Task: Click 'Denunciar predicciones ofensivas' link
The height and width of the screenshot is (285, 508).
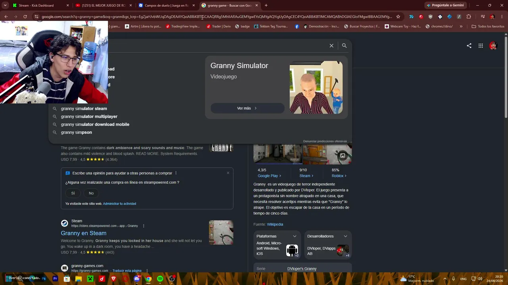Action: click(x=325, y=141)
